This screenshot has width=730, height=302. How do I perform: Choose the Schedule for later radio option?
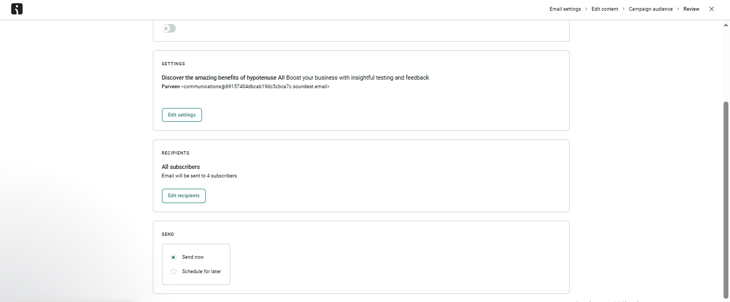(x=174, y=272)
